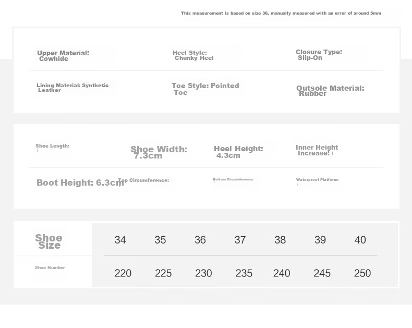Select the Inner Height Increase label

click(317, 150)
